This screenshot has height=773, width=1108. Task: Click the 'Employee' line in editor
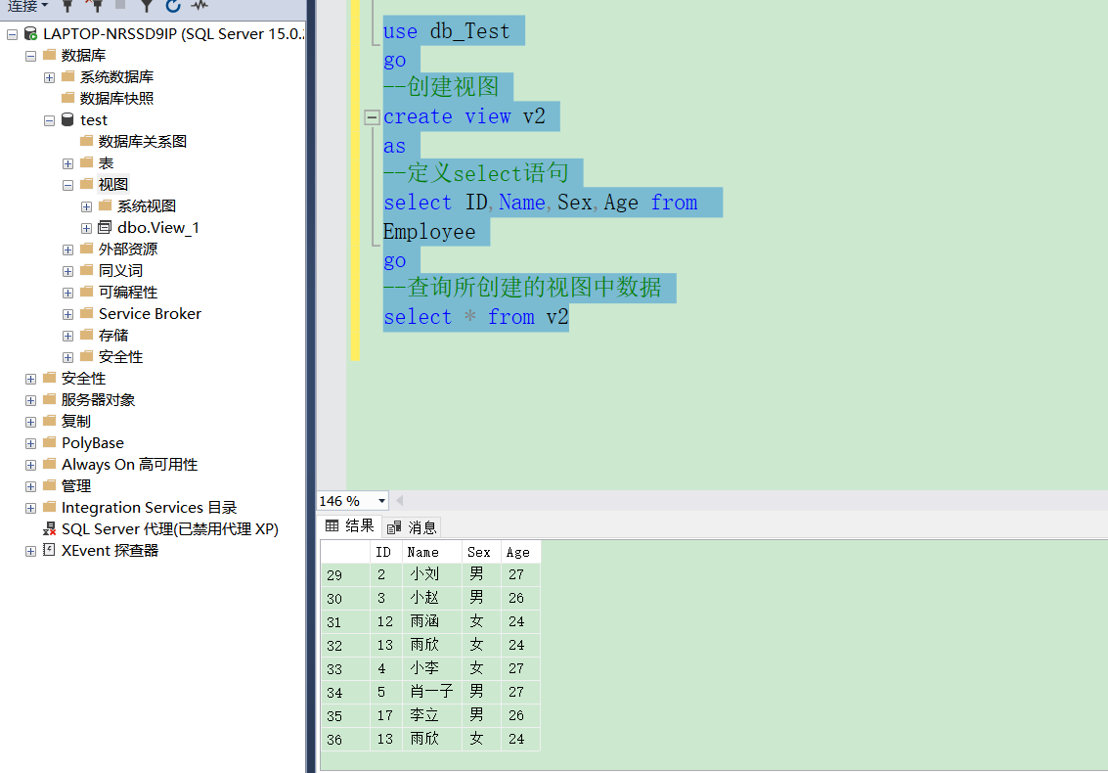click(429, 232)
